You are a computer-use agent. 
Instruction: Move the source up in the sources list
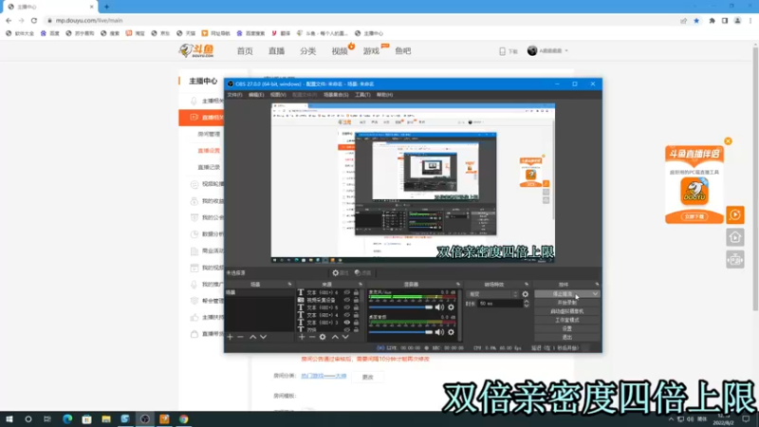[335, 337]
